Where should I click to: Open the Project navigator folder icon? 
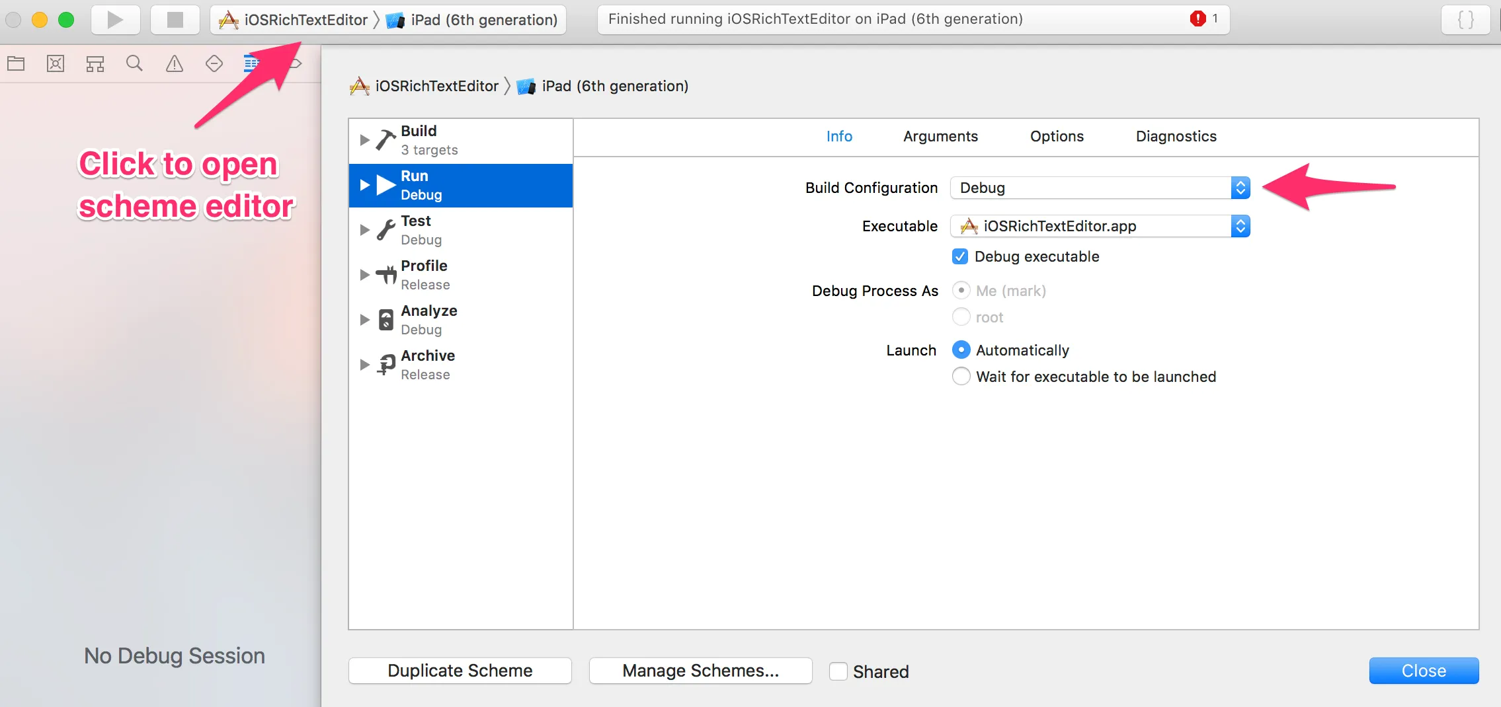point(16,63)
